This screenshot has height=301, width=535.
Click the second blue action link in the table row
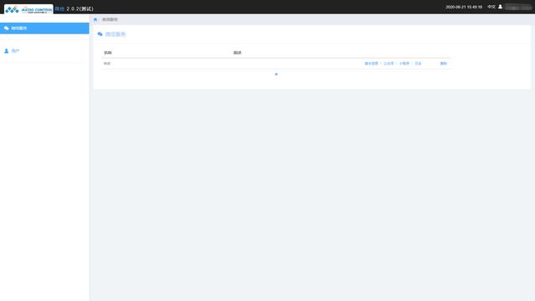tap(389, 64)
